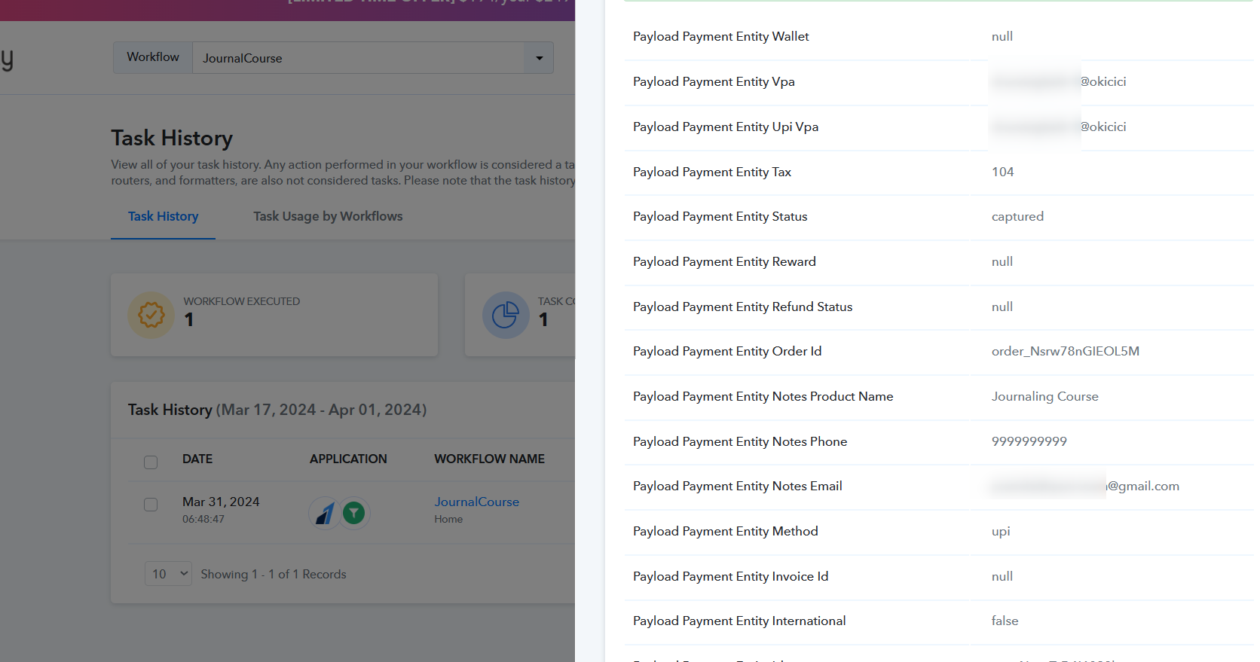Click the green filter icon in task row
This screenshot has width=1260, height=662.
354,513
